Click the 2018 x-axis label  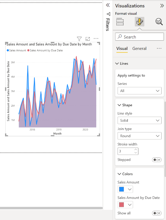[32, 129]
